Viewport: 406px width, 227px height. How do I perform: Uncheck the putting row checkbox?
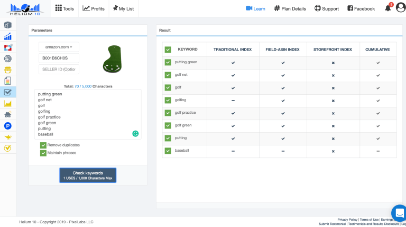click(168, 138)
